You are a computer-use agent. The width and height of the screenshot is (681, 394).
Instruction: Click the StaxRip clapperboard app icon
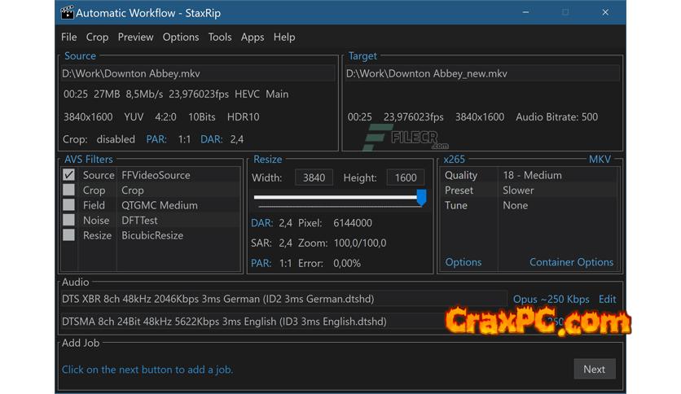click(x=68, y=12)
